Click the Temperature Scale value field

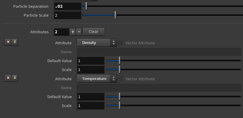(91, 106)
